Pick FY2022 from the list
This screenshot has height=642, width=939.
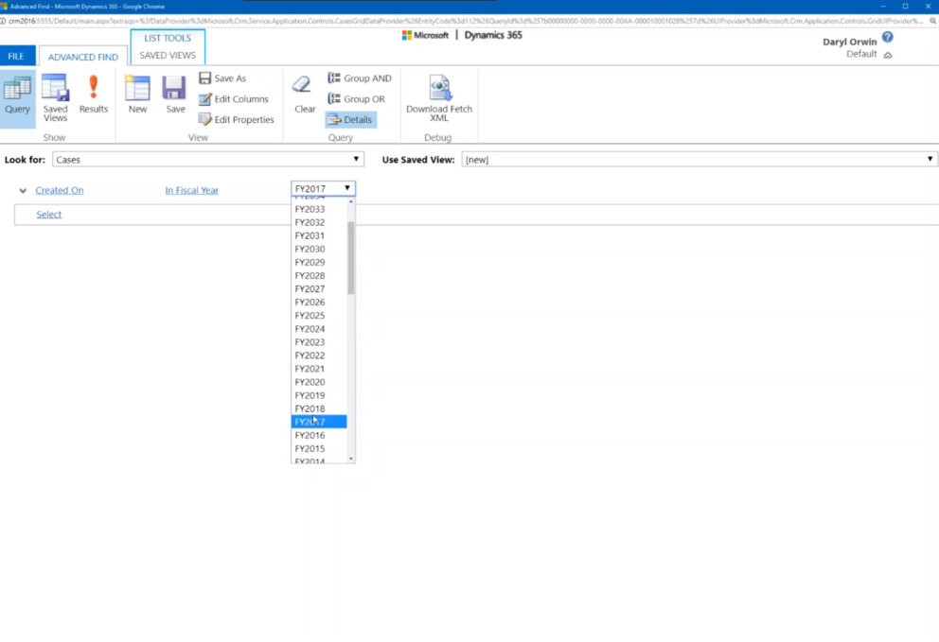(319, 356)
